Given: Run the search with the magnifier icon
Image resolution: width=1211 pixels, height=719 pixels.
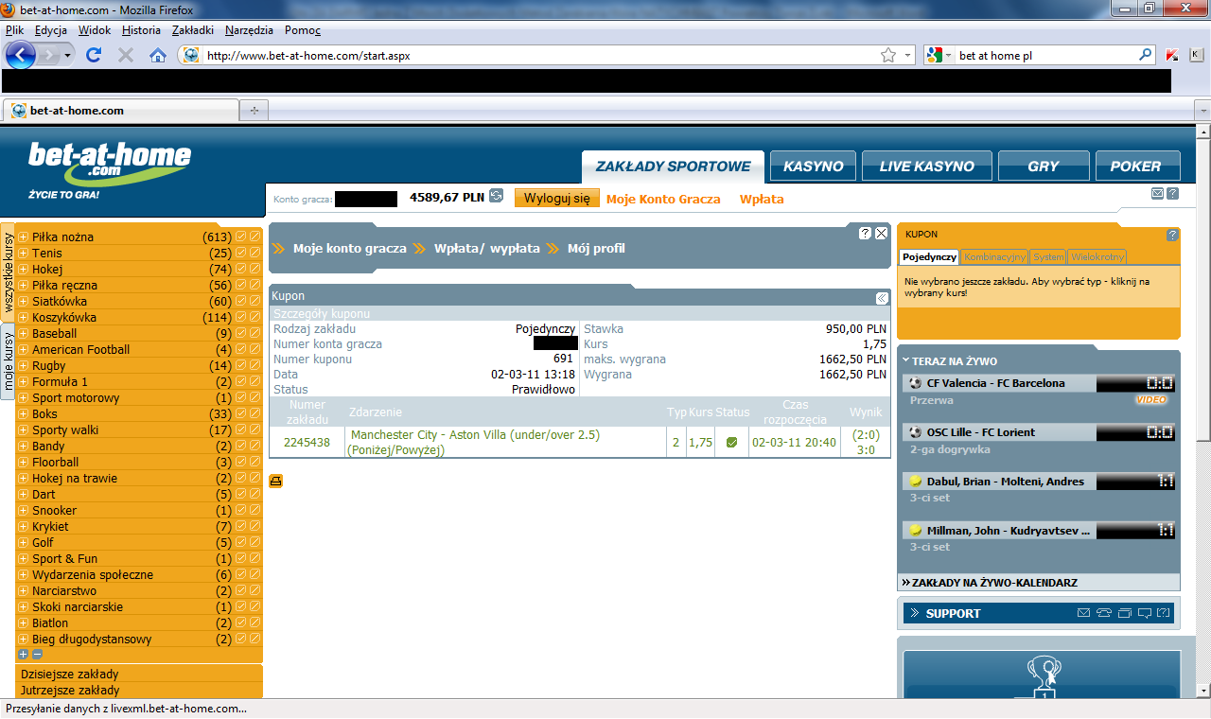Looking at the screenshot, I should coord(1145,56).
